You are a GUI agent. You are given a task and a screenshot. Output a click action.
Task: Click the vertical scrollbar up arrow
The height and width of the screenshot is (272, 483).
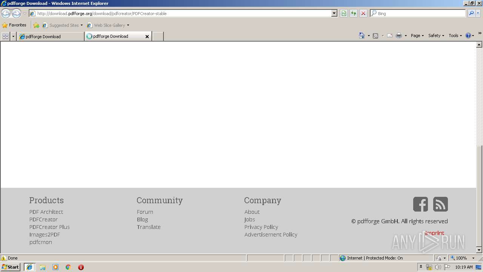[479, 45]
